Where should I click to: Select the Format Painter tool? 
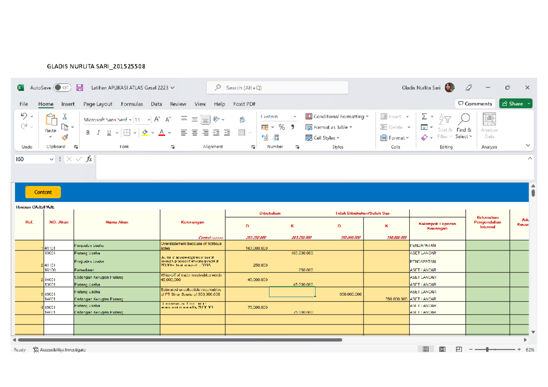point(65,138)
